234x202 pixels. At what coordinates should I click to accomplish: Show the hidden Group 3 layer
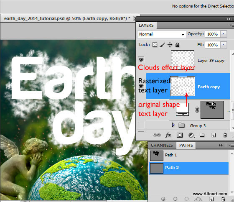coord(141,125)
